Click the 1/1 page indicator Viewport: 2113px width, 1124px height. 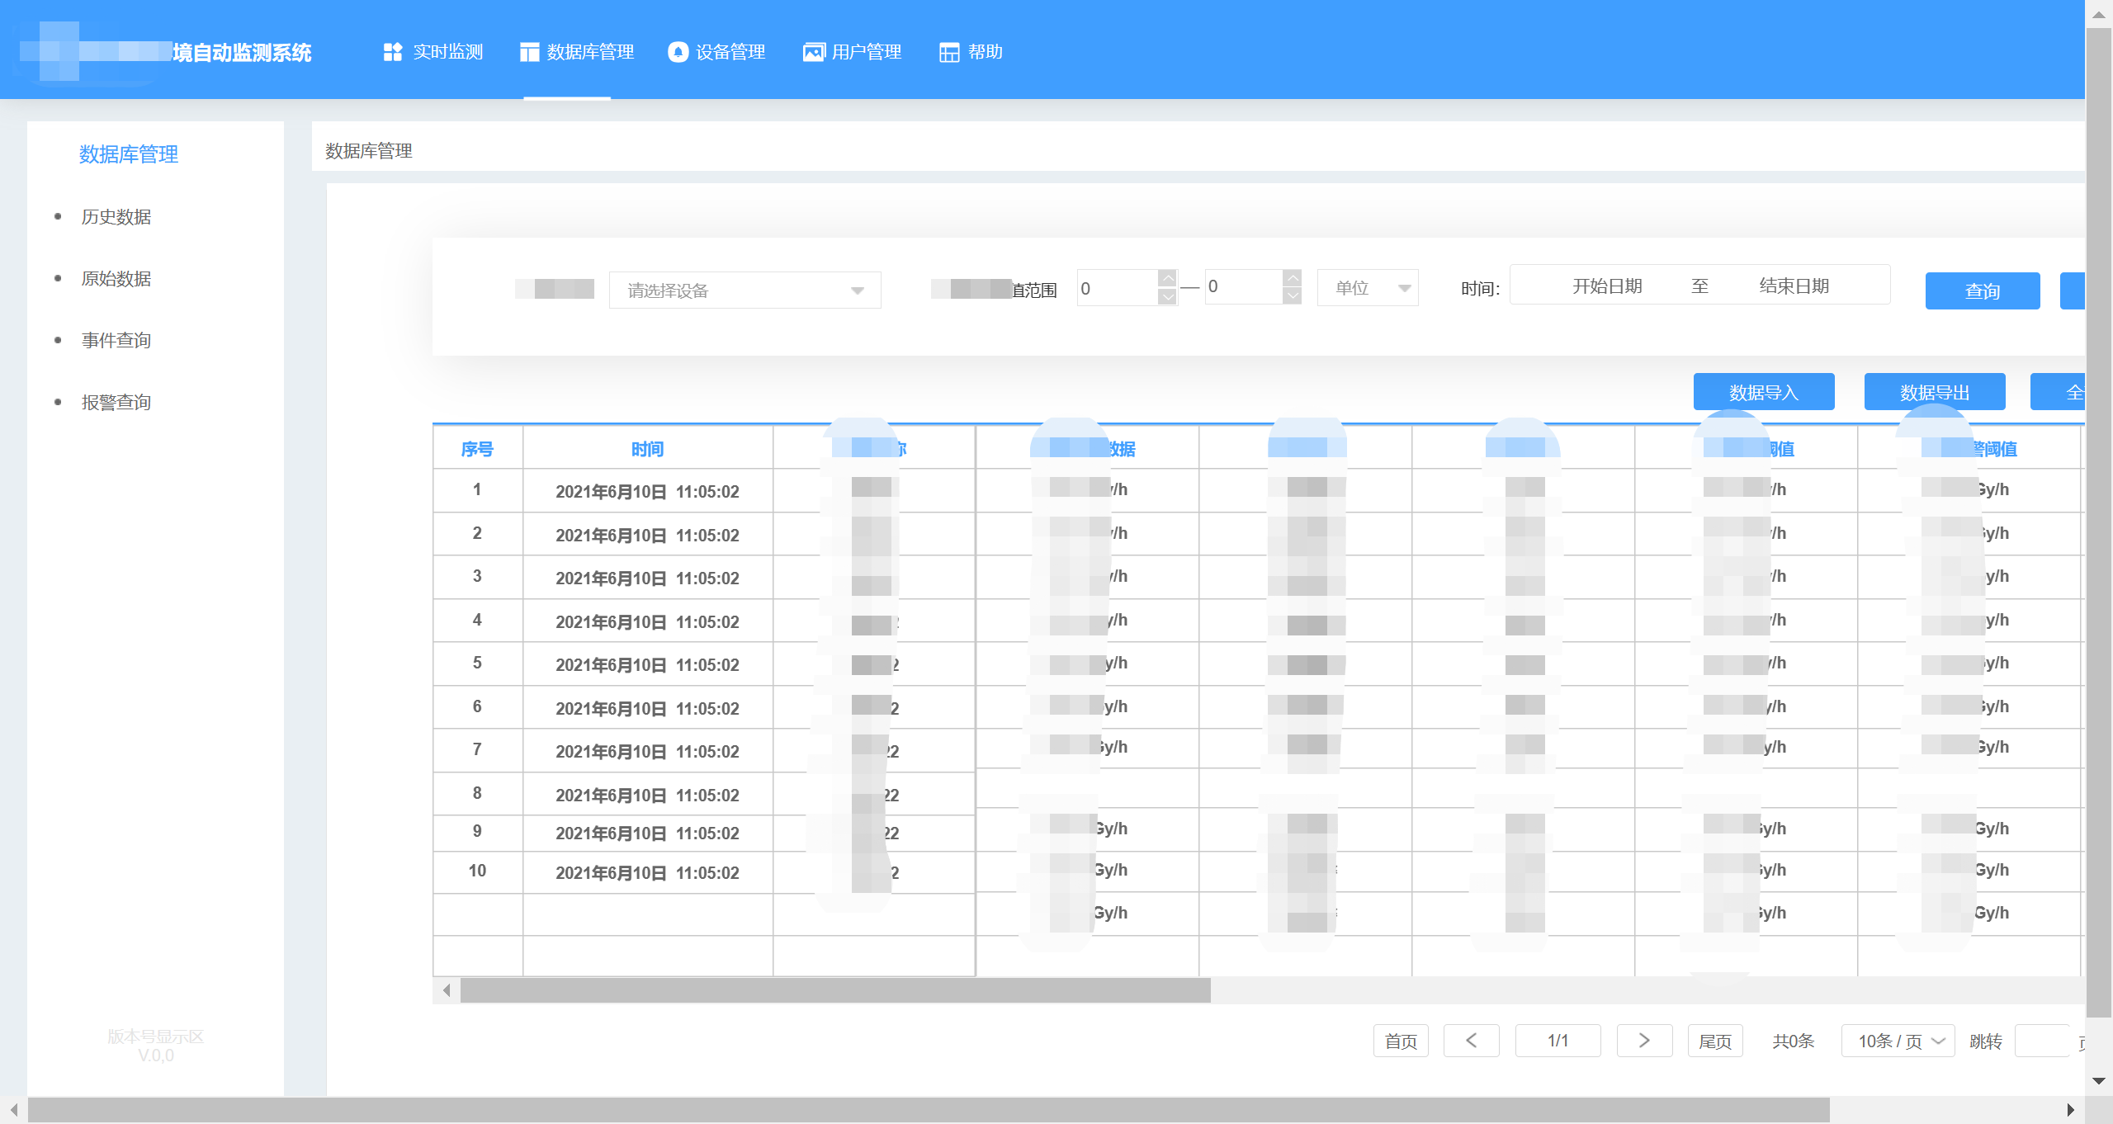pyautogui.click(x=1558, y=1041)
